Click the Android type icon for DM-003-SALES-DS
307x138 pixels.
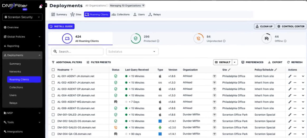click(160, 127)
